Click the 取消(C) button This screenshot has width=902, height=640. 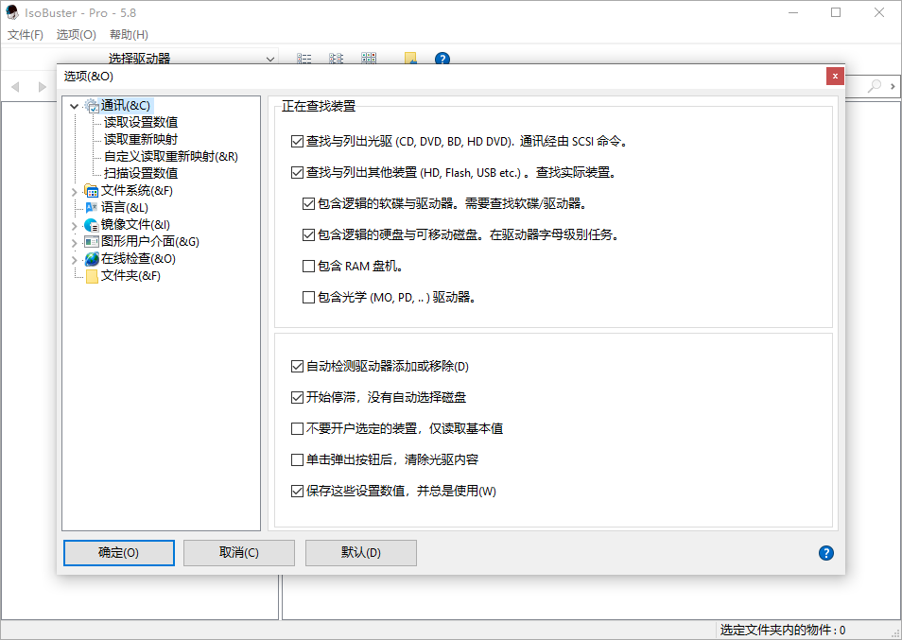(x=238, y=553)
